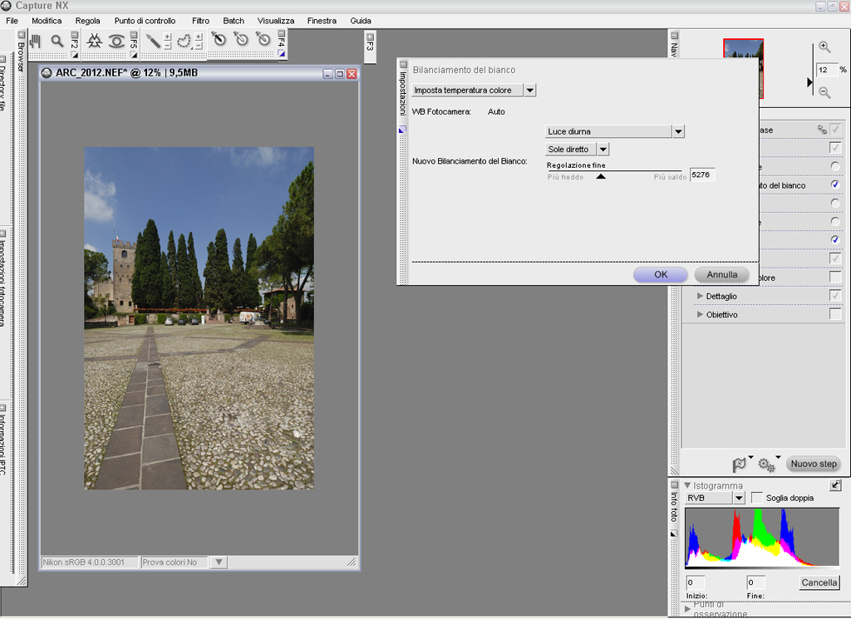Click the Nuovo step button

pyautogui.click(x=814, y=464)
